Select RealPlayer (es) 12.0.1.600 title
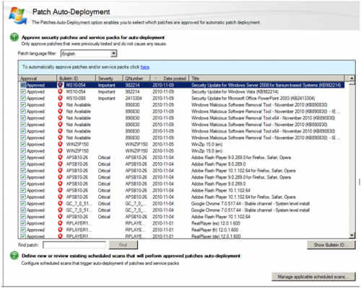The width and height of the screenshot is (361, 288). point(216,223)
